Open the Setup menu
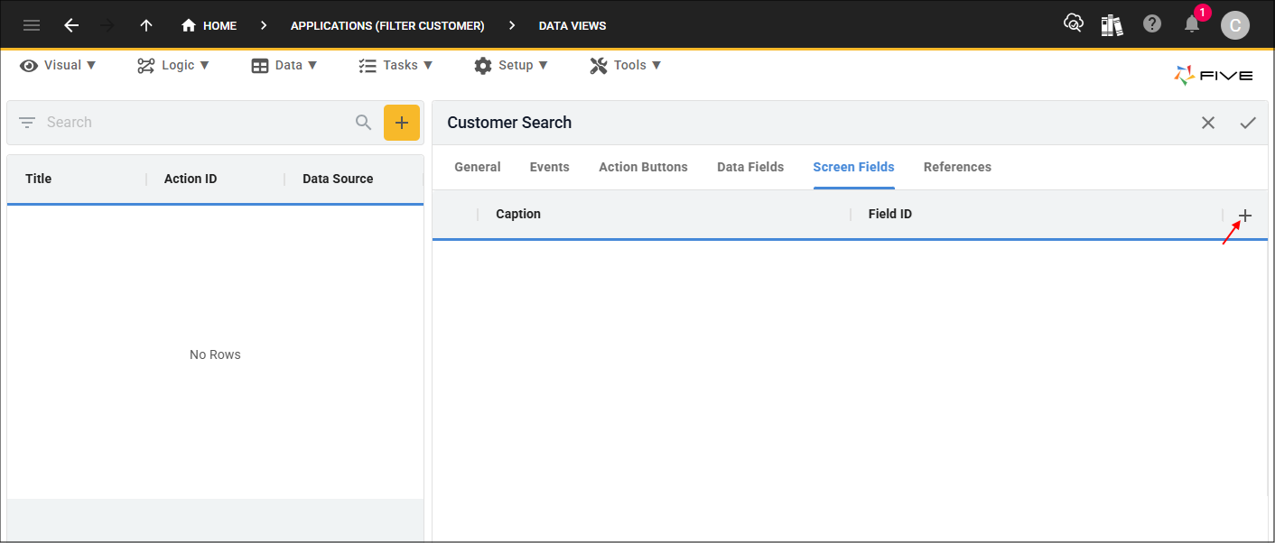Image resolution: width=1275 pixels, height=543 pixels. [510, 65]
